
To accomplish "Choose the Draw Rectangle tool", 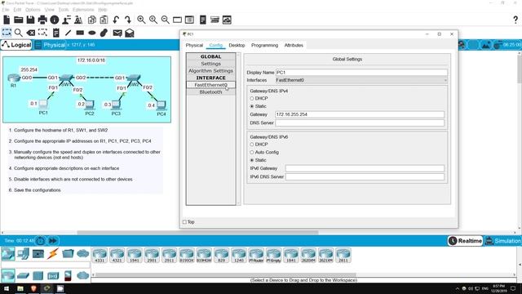I will pyautogui.click(x=80, y=33).
